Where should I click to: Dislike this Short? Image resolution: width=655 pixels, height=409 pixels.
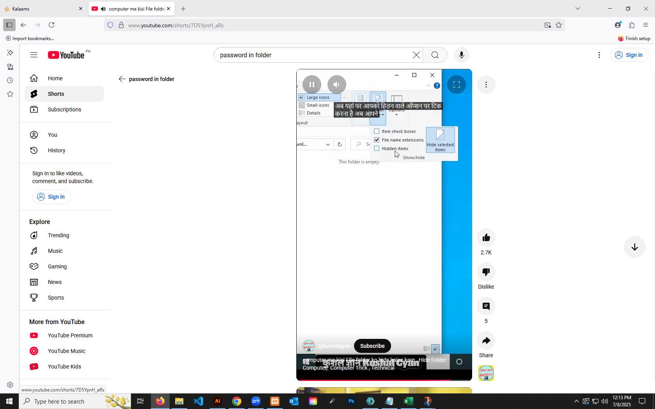click(486, 272)
